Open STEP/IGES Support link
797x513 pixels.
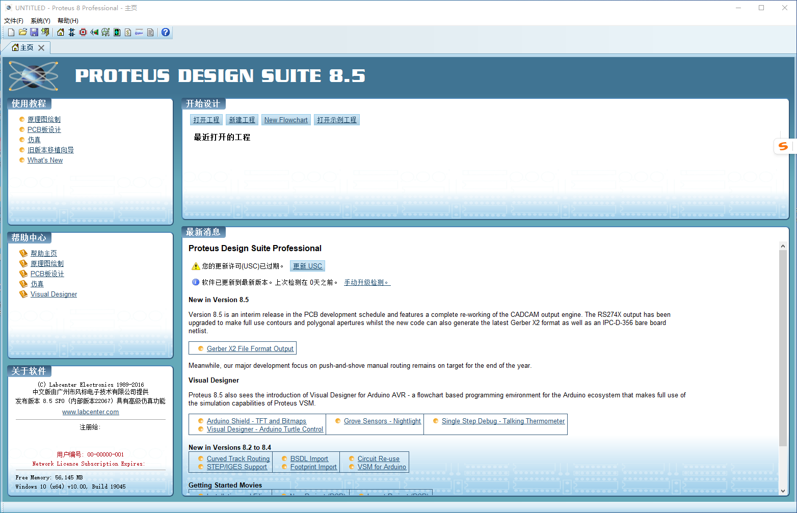pos(237,467)
